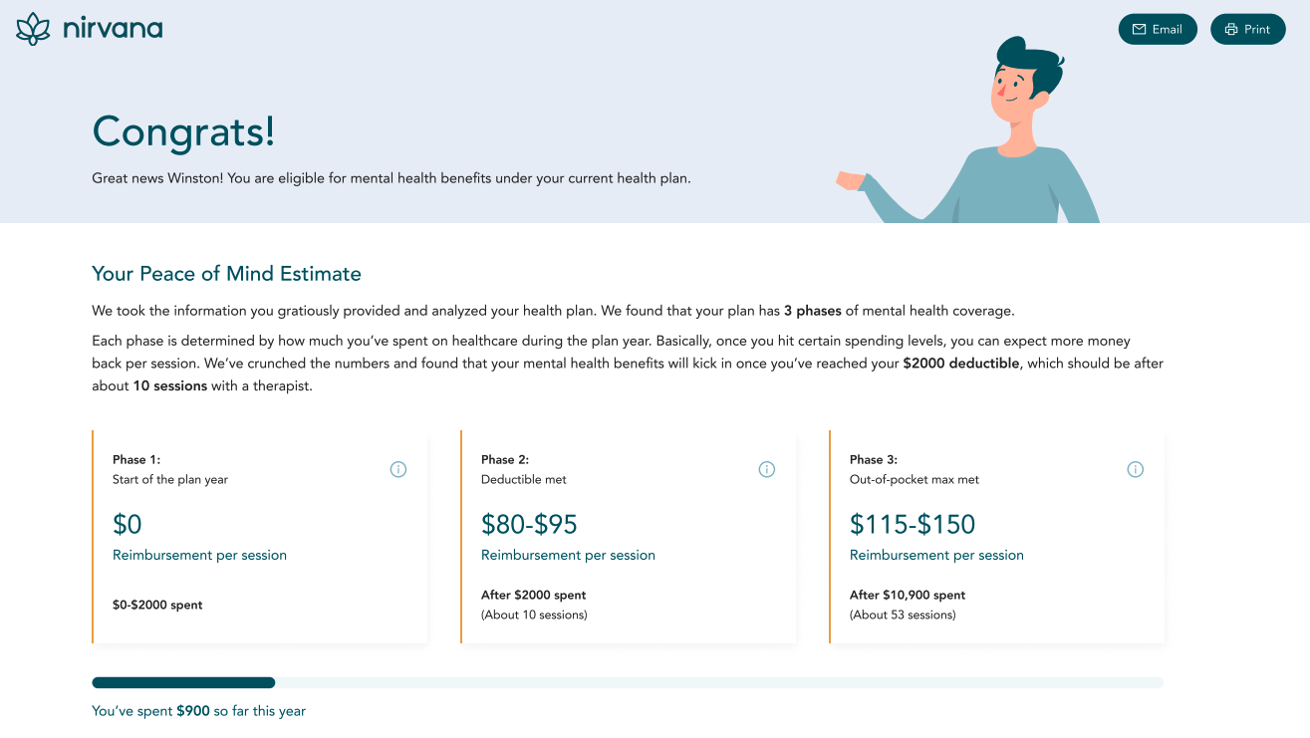This screenshot has height=738, width=1310.
Task: Click the envelope icon in Email button
Action: pyautogui.click(x=1140, y=29)
